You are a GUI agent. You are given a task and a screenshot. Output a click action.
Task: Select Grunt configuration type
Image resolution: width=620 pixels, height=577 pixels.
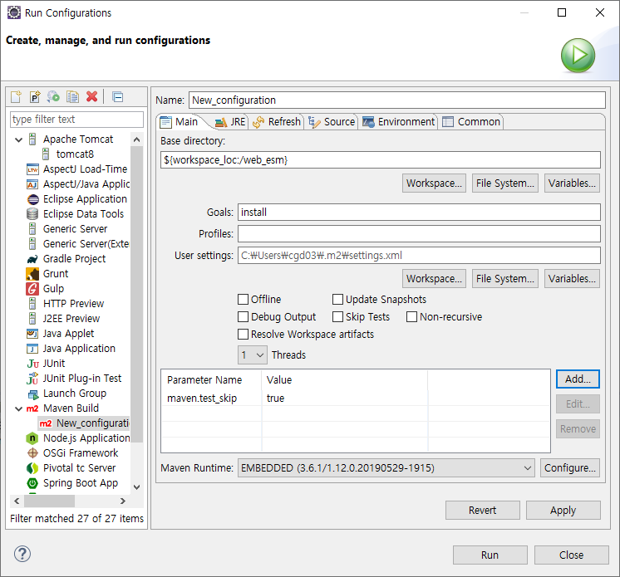56,274
